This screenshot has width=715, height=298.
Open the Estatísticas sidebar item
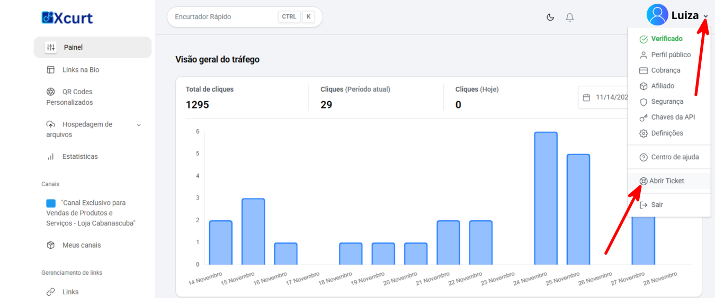pos(80,157)
